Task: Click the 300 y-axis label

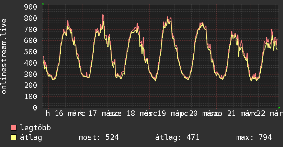Action: pyautogui.click(x=31, y=74)
